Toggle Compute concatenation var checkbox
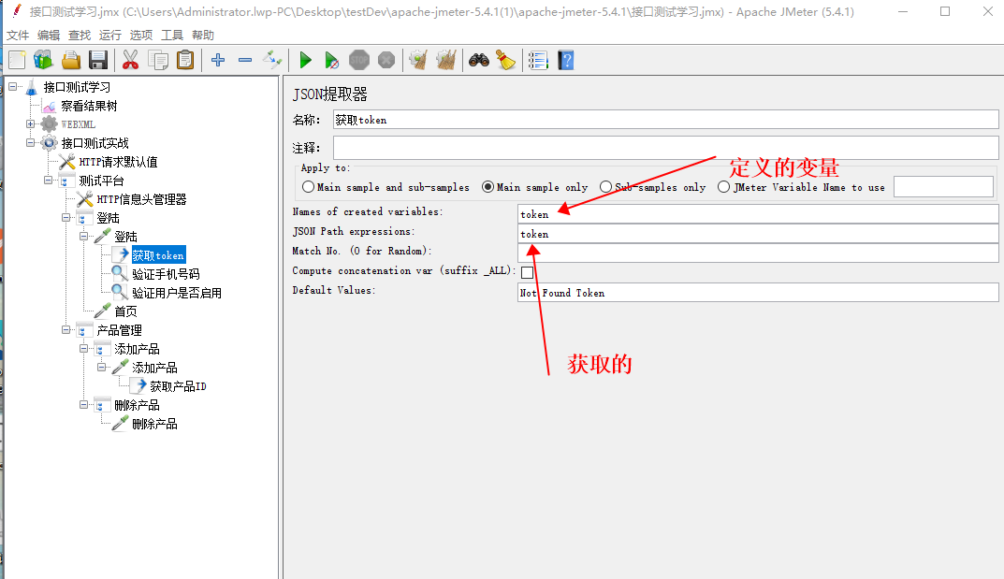Viewport: 1004px width, 579px height. 527,272
